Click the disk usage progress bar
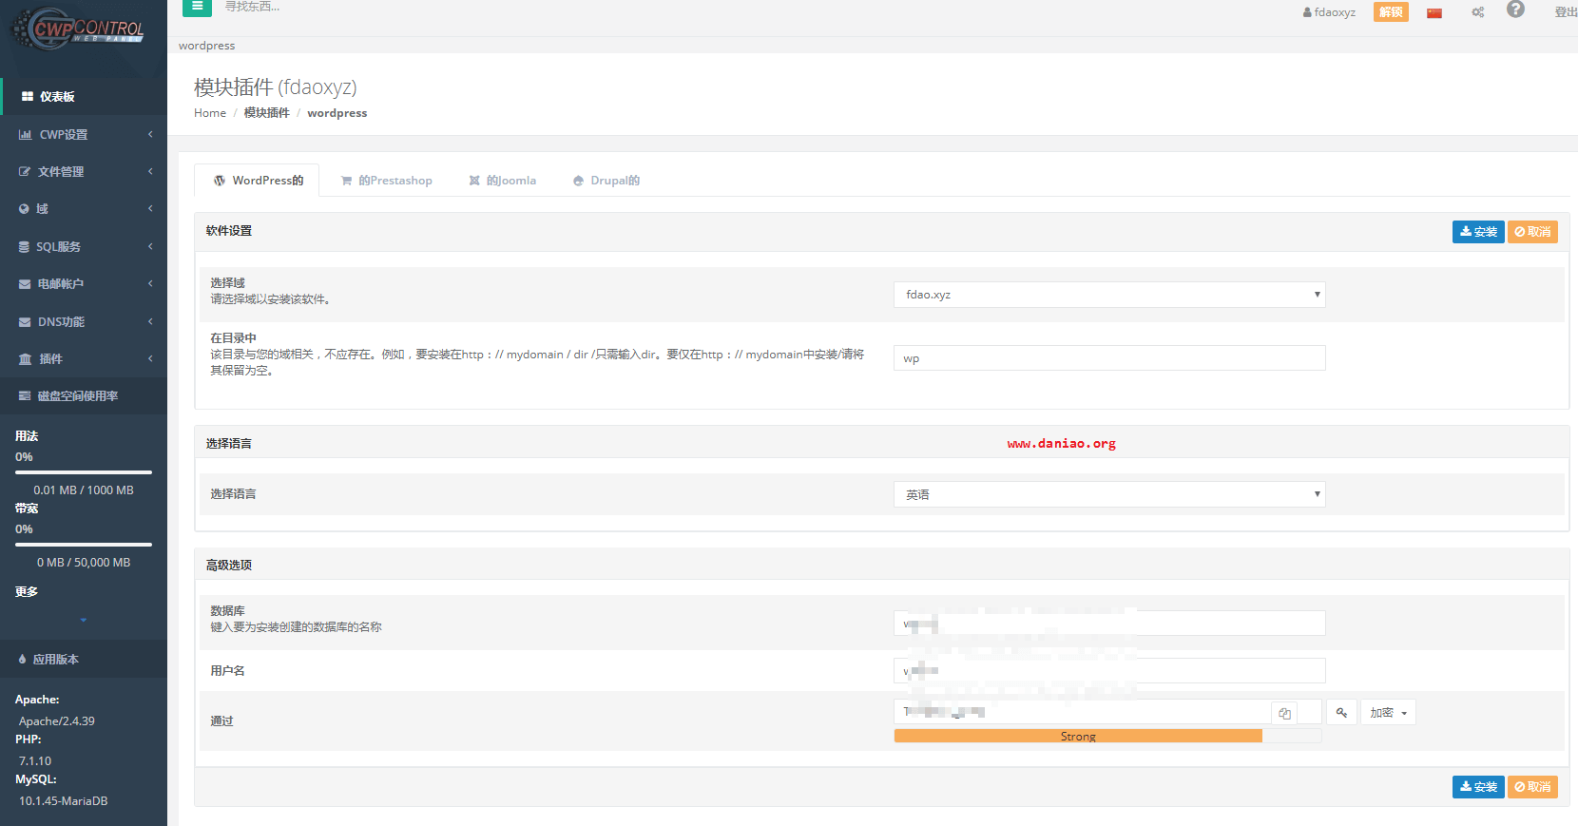 pos(84,472)
